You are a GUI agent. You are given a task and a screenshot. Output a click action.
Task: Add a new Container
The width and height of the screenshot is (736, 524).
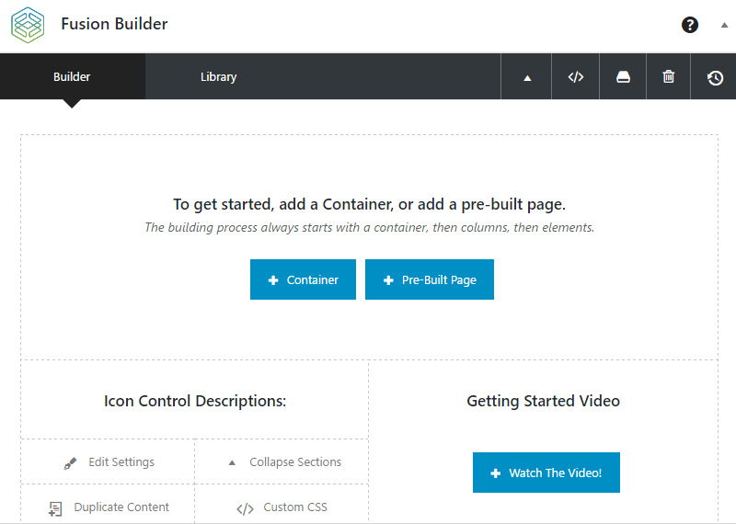[303, 279]
